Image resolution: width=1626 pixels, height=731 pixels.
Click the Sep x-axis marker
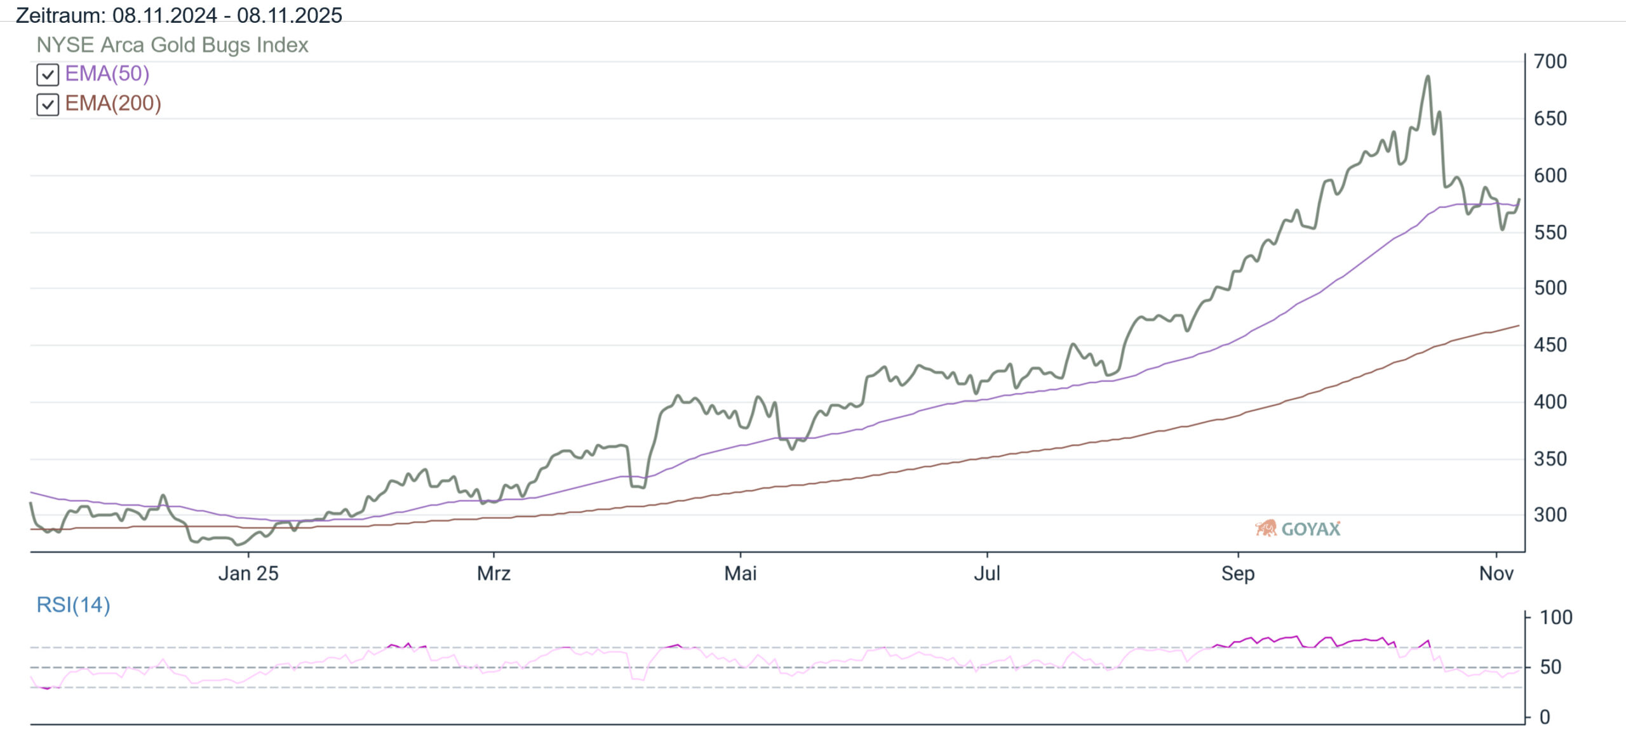(1237, 573)
